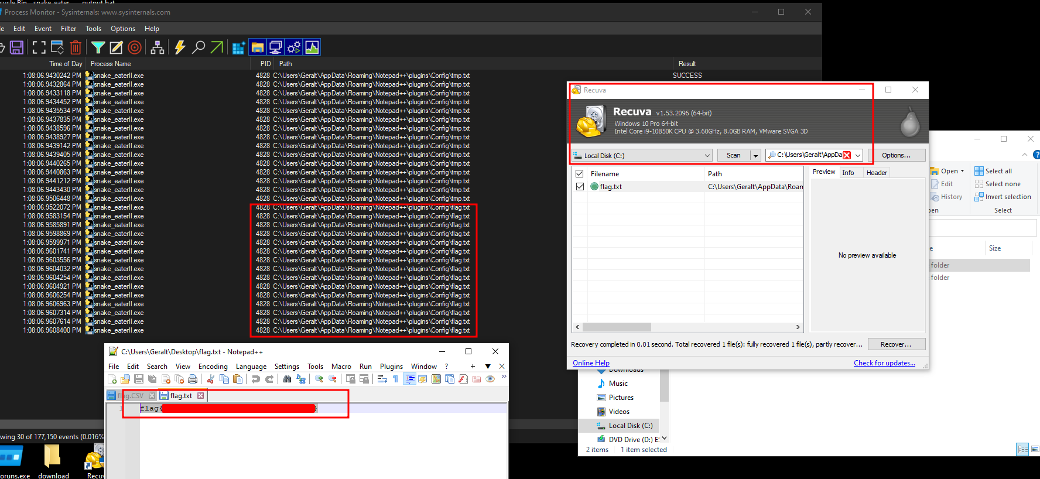This screenshot has width=1040, height=479.
Task: Click the Find binoculars icon in Notepad++
Action: point(287,379)
